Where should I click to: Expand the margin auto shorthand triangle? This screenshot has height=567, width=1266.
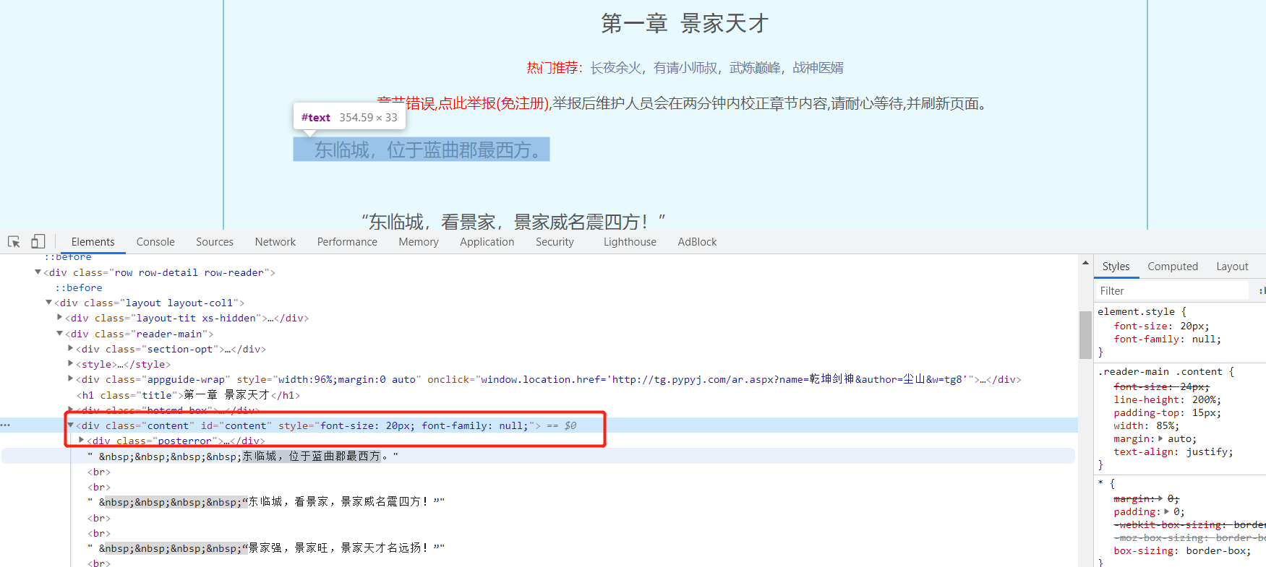point(1160,439)
